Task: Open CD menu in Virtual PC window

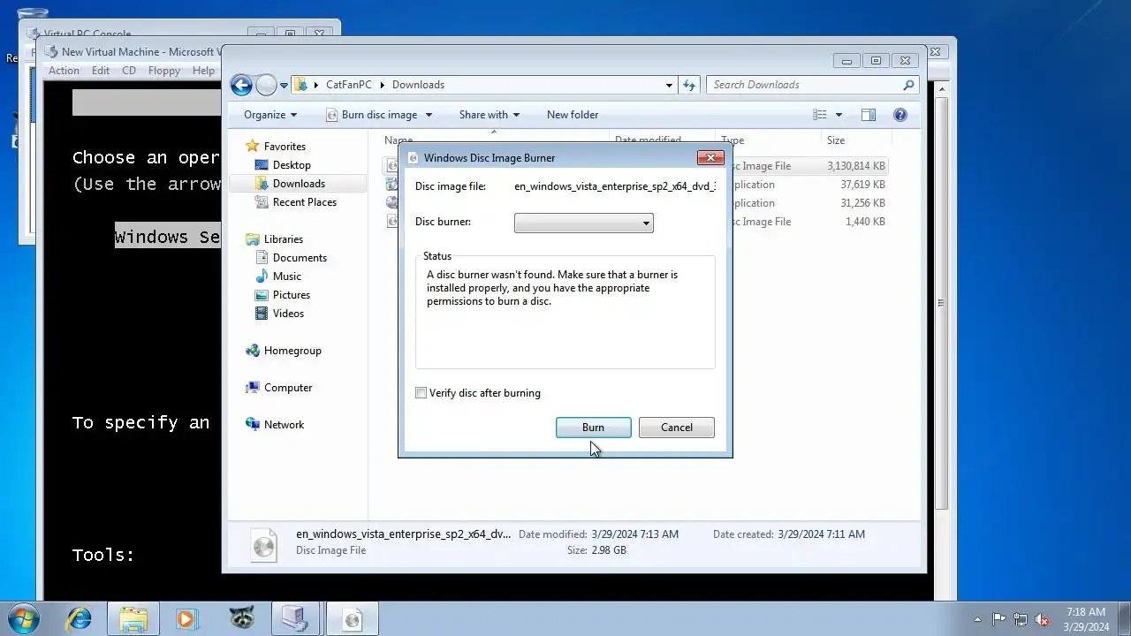Action: click(129, 71)
